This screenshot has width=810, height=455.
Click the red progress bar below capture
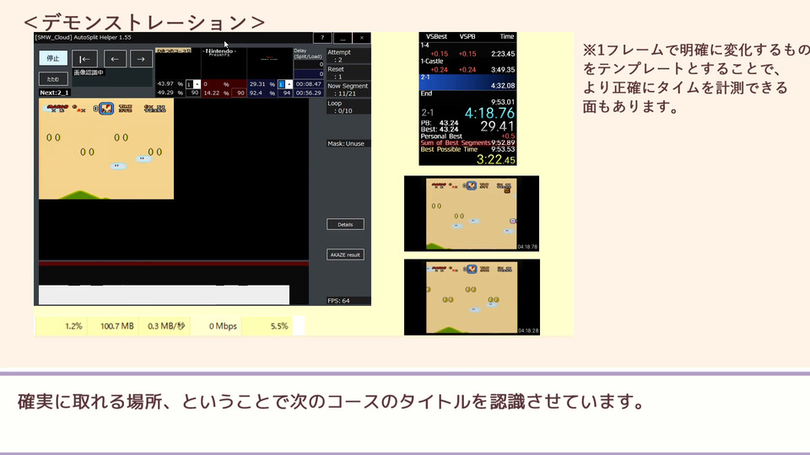[x=174, y=263]
